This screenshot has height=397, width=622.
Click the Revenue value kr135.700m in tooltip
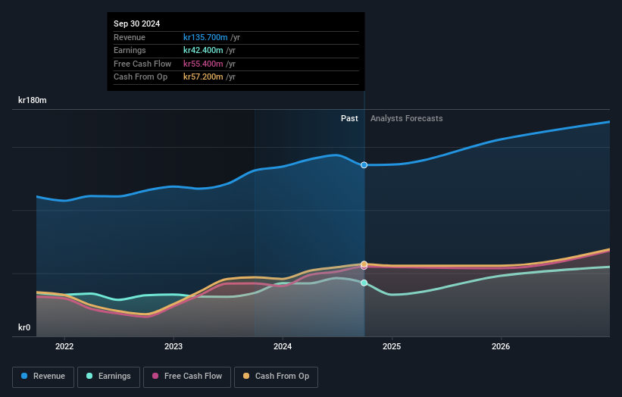click(205, 37)
